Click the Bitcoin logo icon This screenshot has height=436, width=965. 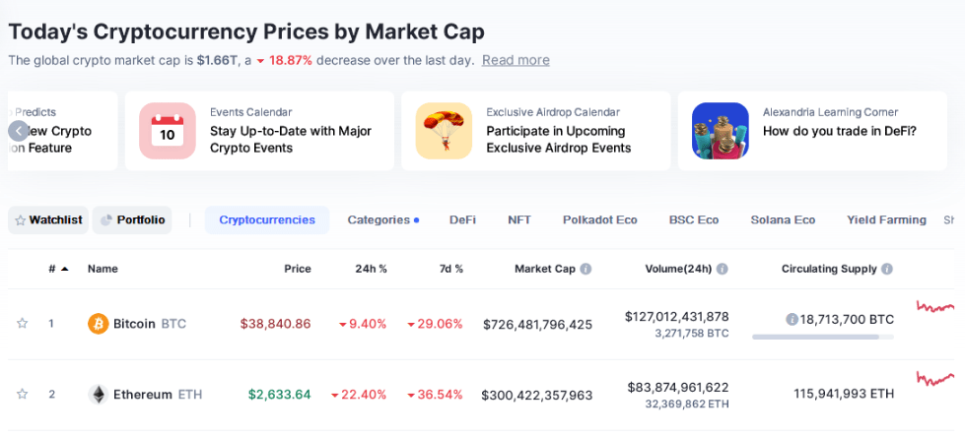[98, 324]
